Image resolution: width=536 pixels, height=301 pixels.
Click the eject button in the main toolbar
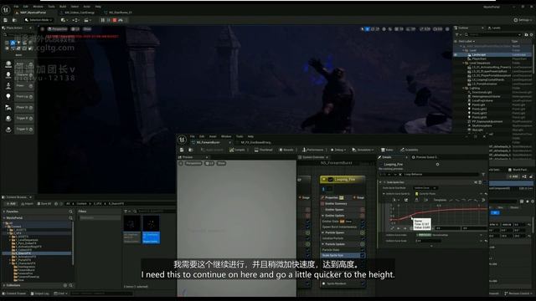(121, 20)
